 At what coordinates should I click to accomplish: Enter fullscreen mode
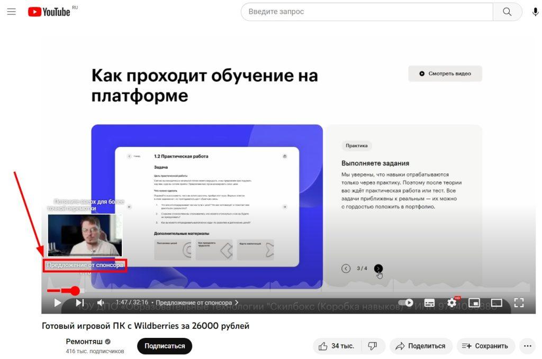519,303
